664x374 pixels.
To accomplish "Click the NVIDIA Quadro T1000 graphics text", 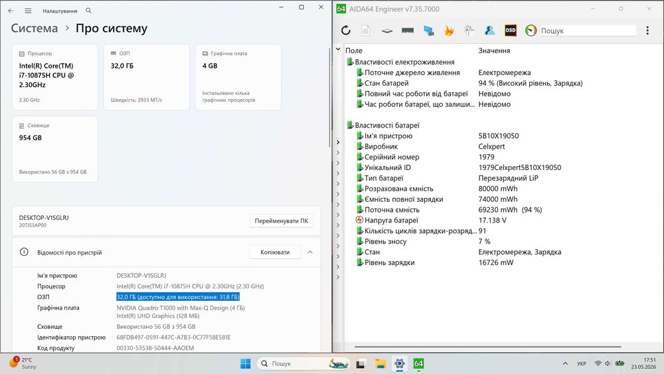I will (x=181, y=308).
